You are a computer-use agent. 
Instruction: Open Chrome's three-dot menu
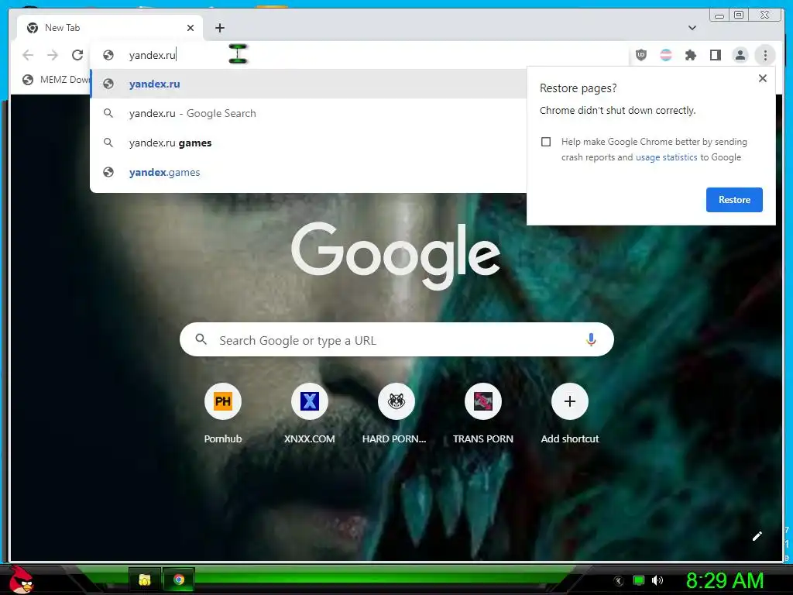[765, 55]
